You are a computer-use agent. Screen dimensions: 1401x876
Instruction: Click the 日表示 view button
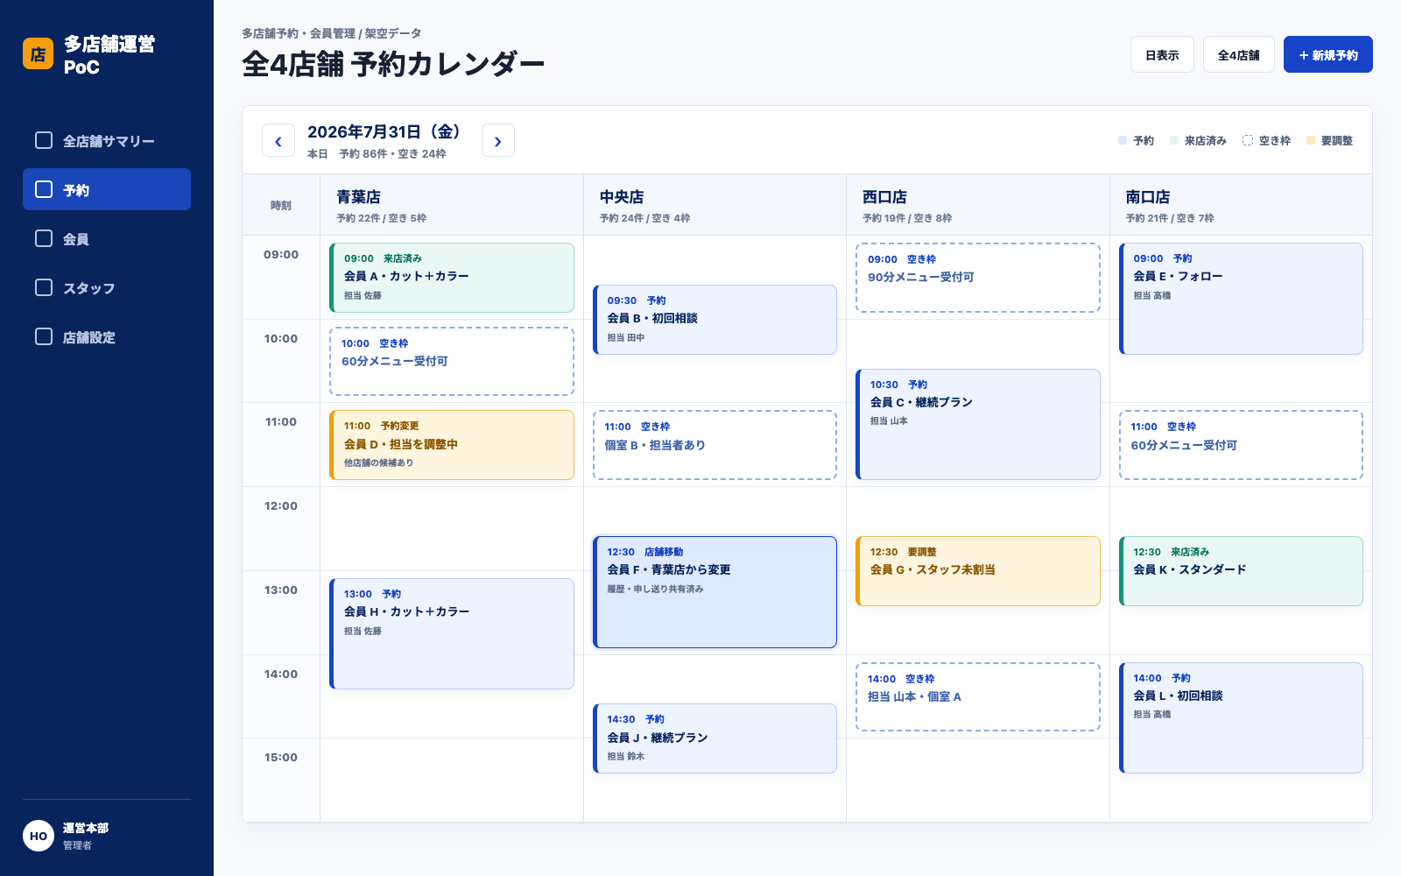click(1162, 54)
